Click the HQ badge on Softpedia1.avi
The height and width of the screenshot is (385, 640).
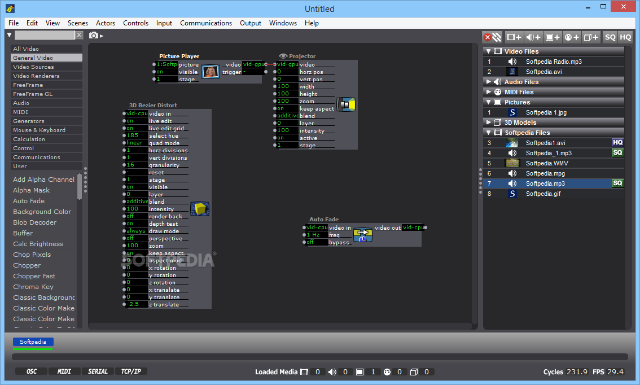(617, 142)
